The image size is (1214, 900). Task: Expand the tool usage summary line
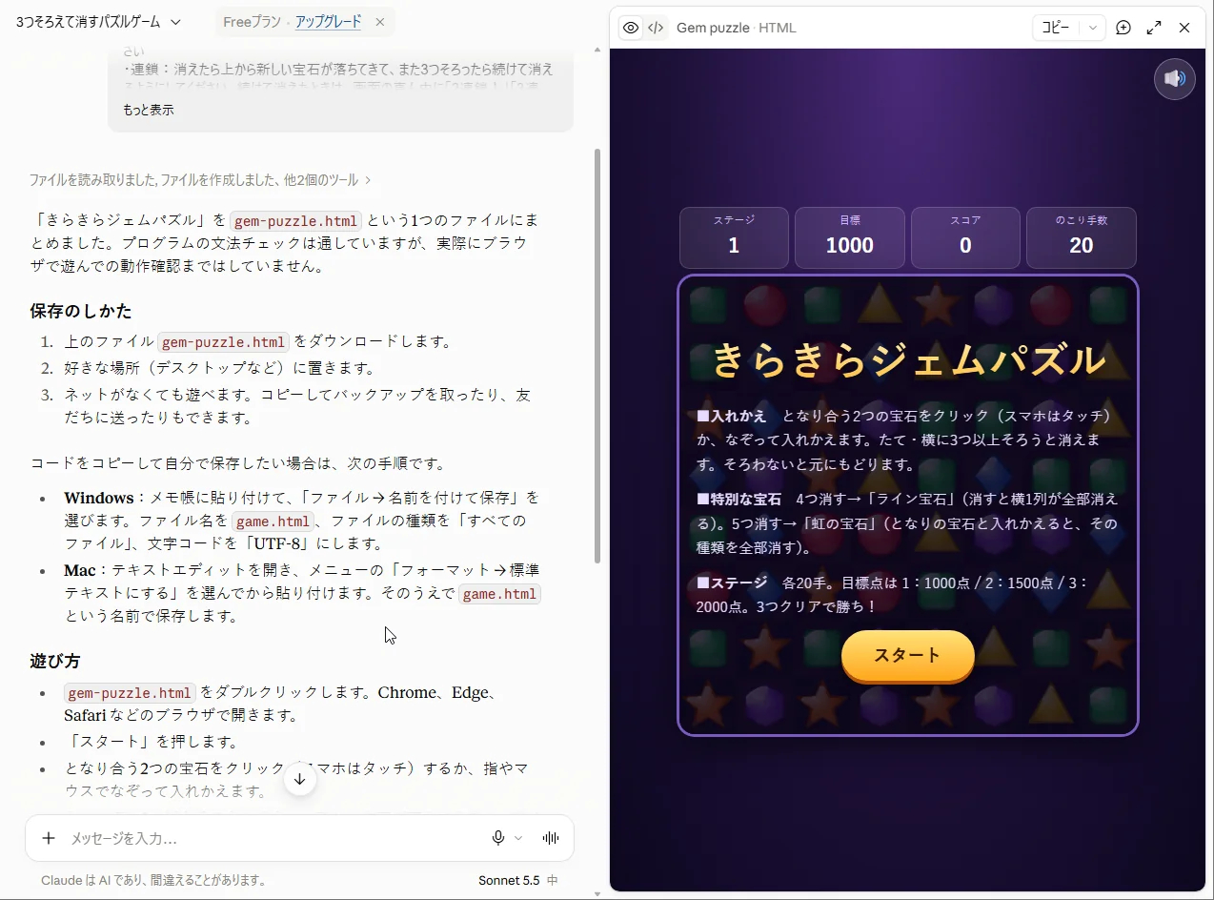coord(200,179)
